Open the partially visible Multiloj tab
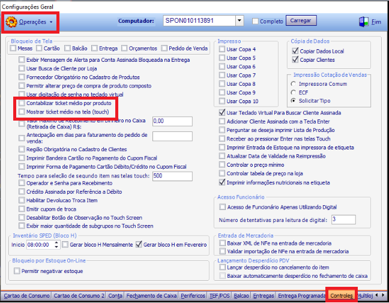The image size is (389, 303). click(x=365, y=296)
